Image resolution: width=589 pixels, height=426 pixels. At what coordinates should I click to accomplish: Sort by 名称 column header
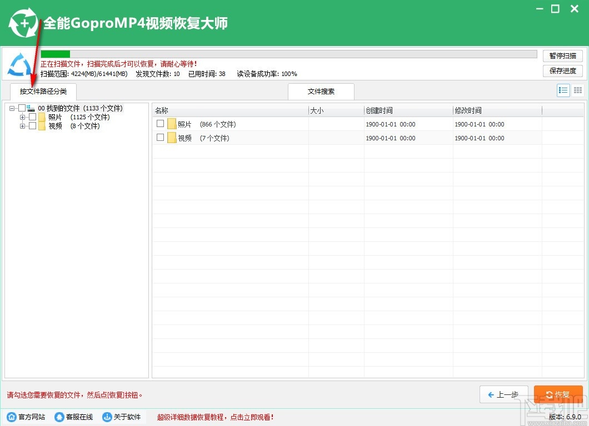pyautogui.click(x=230, y=110)
